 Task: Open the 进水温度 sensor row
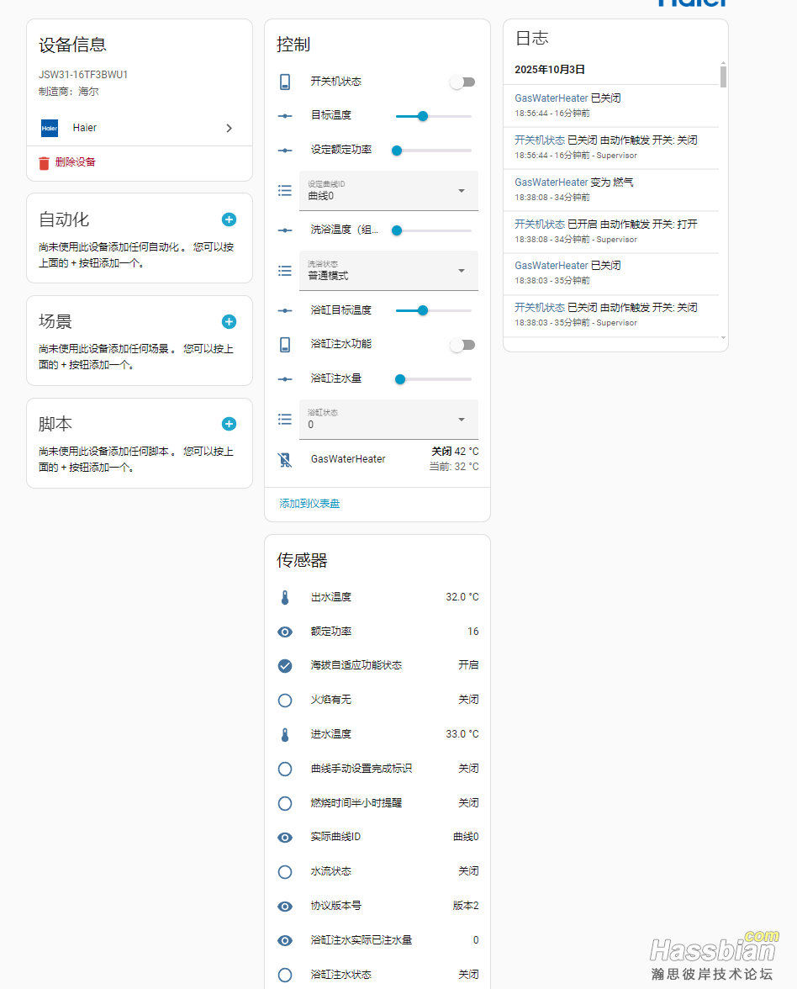(x=377, y=734)
